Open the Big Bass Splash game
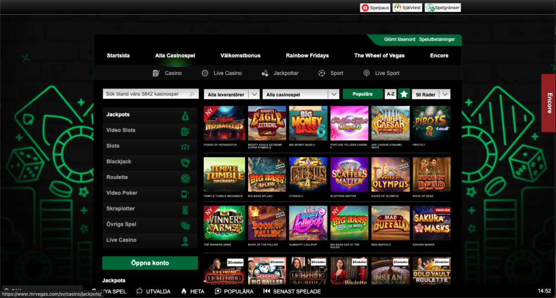Viewport: 556px width, 298px height. point(267,174)
